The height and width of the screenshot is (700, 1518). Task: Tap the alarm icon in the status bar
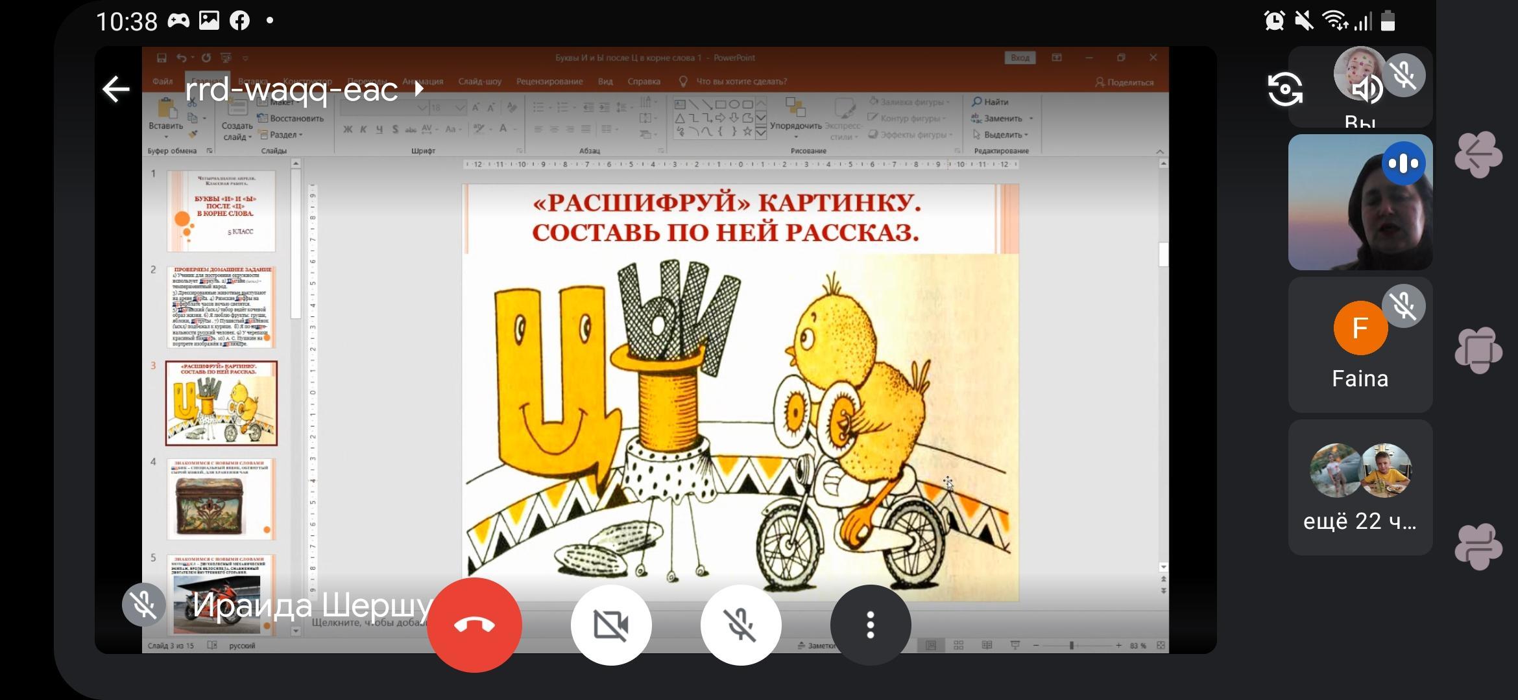(1274, 21)
